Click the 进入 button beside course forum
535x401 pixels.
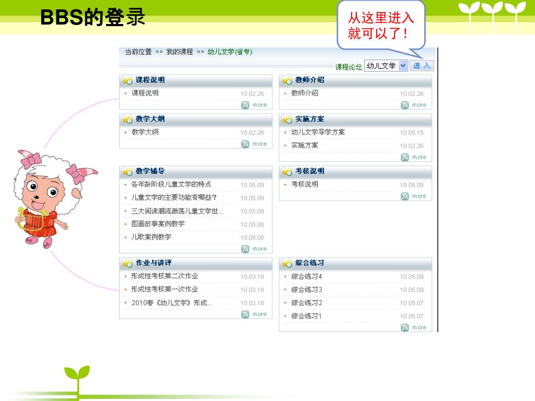[422, 65]
